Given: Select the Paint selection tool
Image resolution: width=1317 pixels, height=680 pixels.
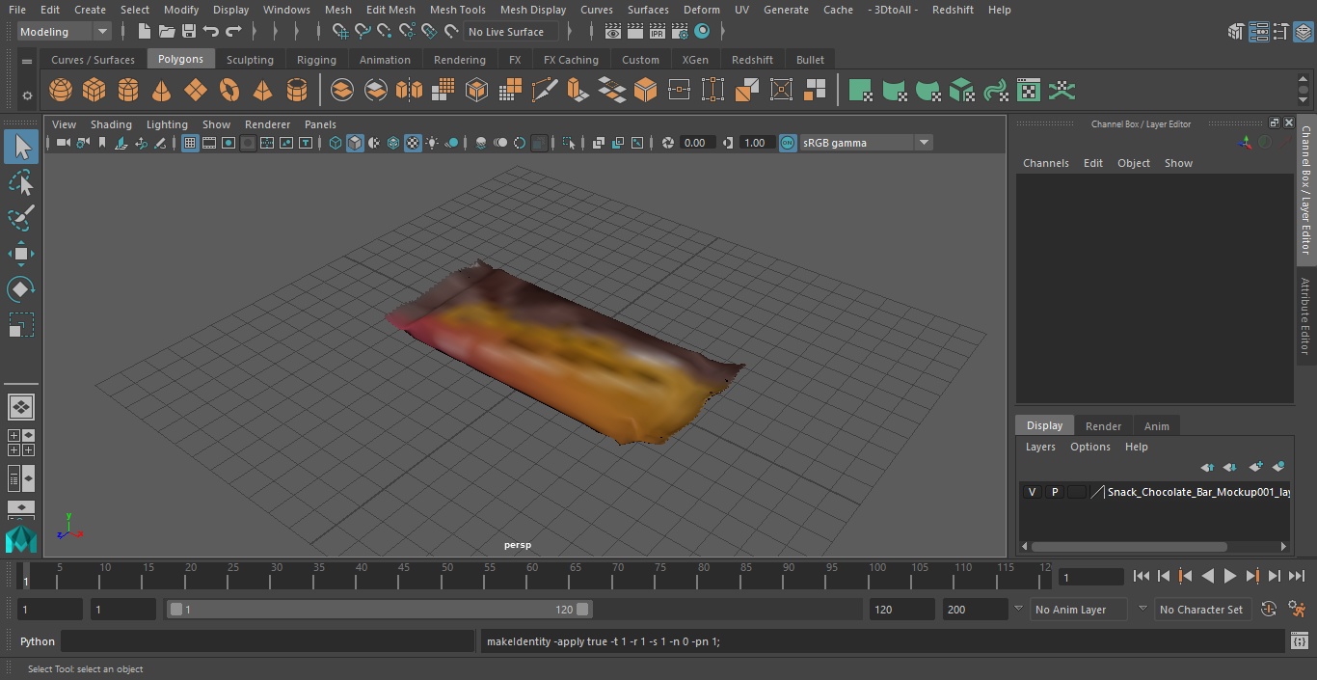Looking at the screenshot, I should 21,218.
